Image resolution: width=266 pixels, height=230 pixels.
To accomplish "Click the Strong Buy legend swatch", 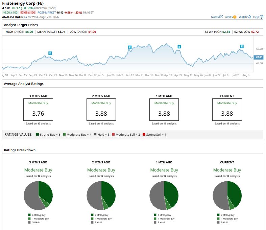I will pyautogui.click(x=38, y=134).
